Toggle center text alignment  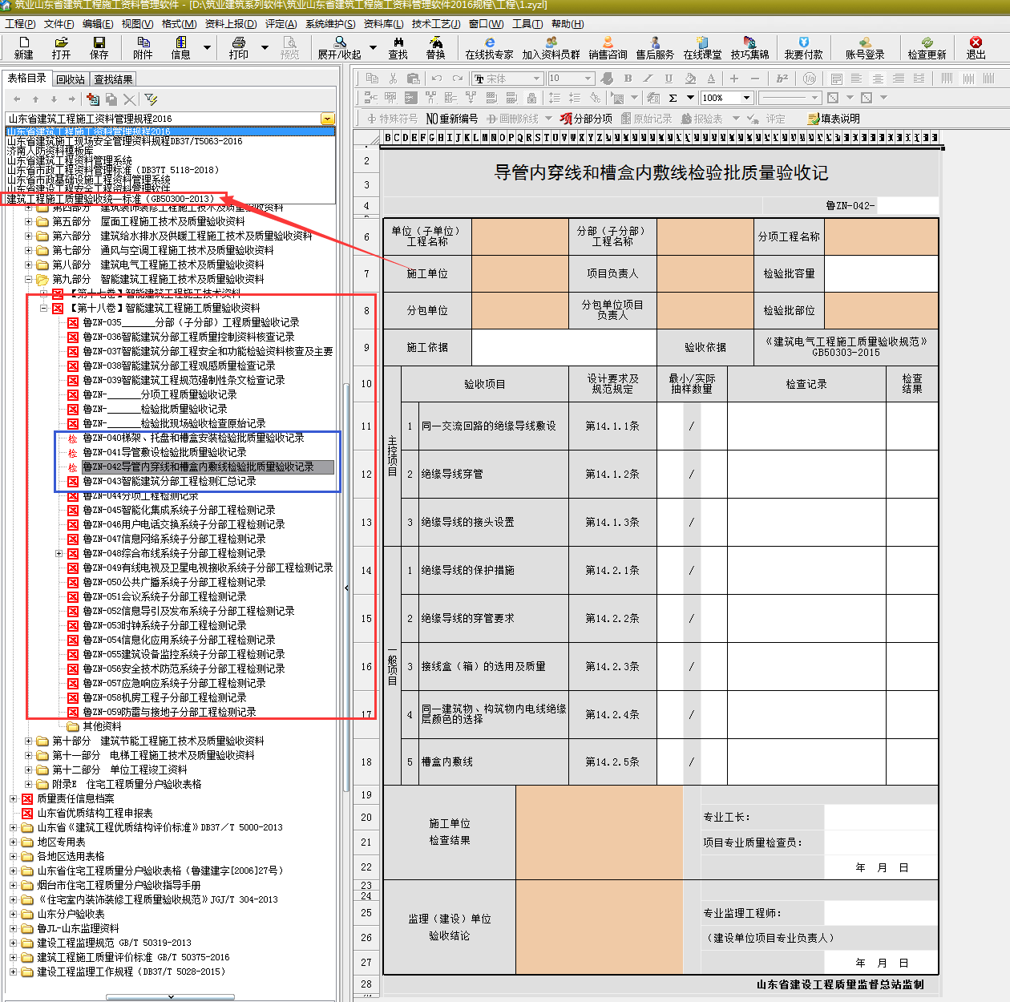(x=878, y=79)
